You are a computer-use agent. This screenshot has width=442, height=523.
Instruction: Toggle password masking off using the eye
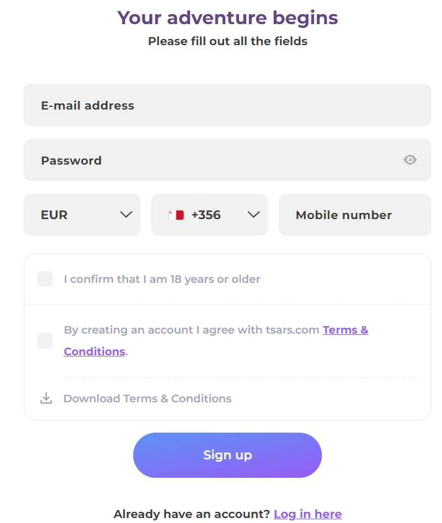(409, 160)
